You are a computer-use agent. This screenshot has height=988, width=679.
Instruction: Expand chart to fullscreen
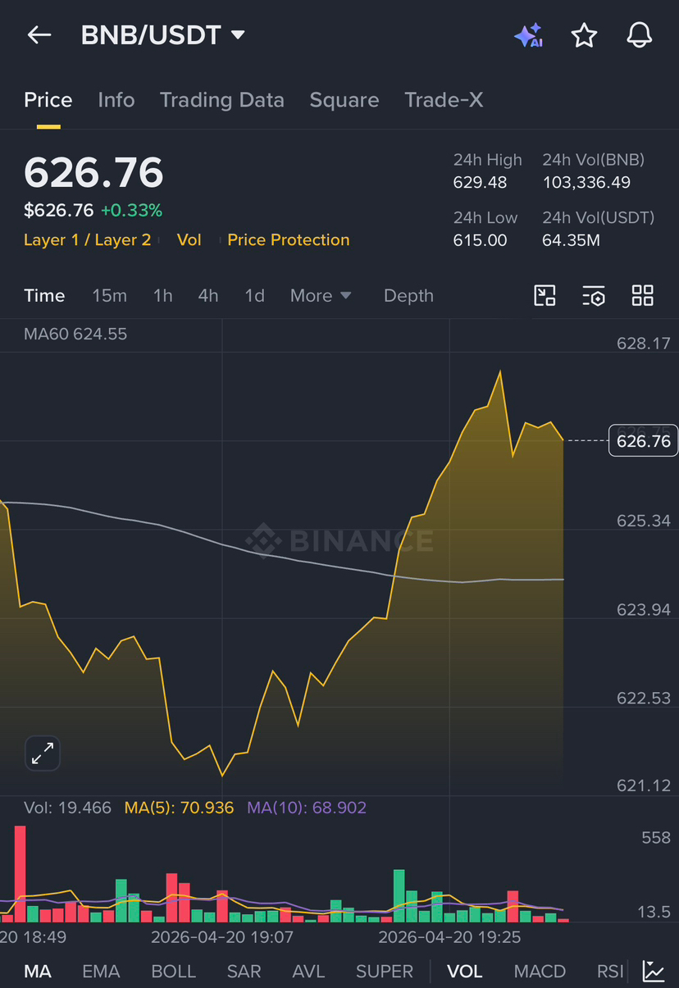43,753
